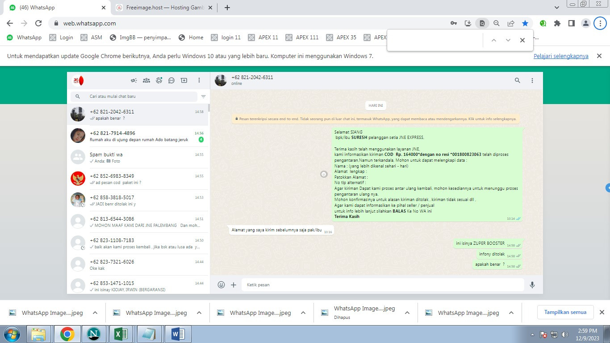Image resolution: width=610 pixels, height=343 pixels.
Task: Toggle the unread chats filter icon
Action: [203, 96]
